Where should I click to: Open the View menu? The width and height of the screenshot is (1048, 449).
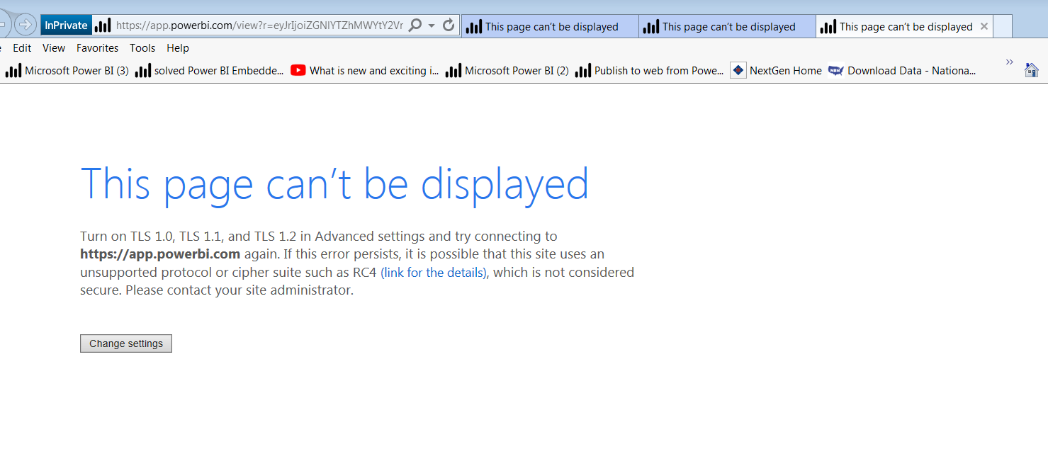click(54, 48)
